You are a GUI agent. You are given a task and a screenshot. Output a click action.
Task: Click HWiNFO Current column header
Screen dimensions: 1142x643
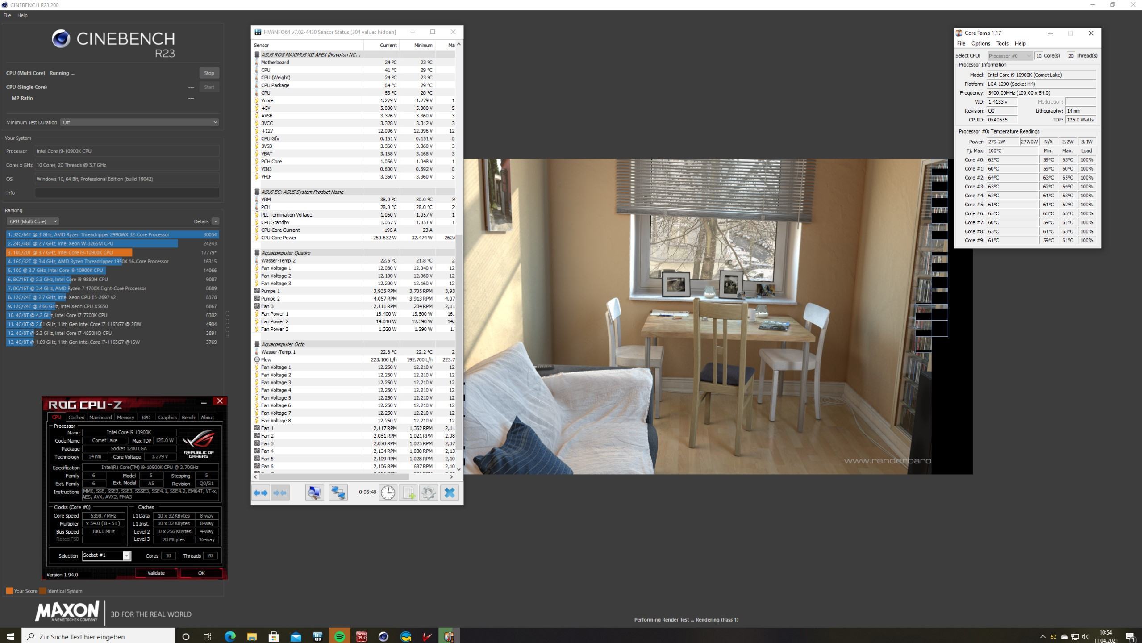381,45
